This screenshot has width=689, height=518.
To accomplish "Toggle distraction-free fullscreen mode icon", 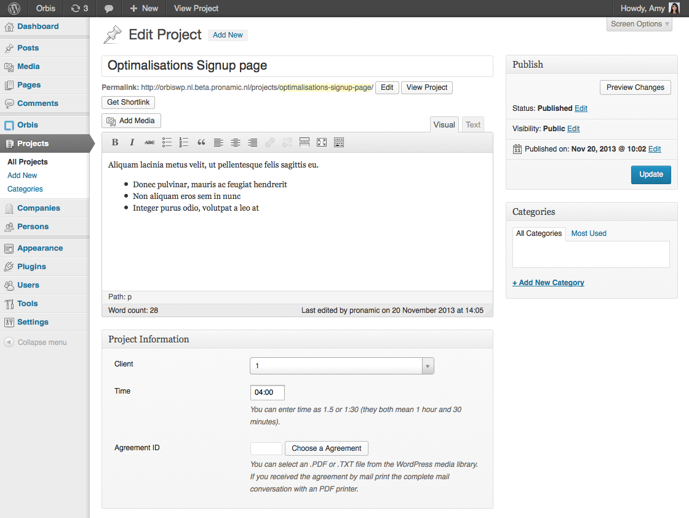I will coord(322,142).
